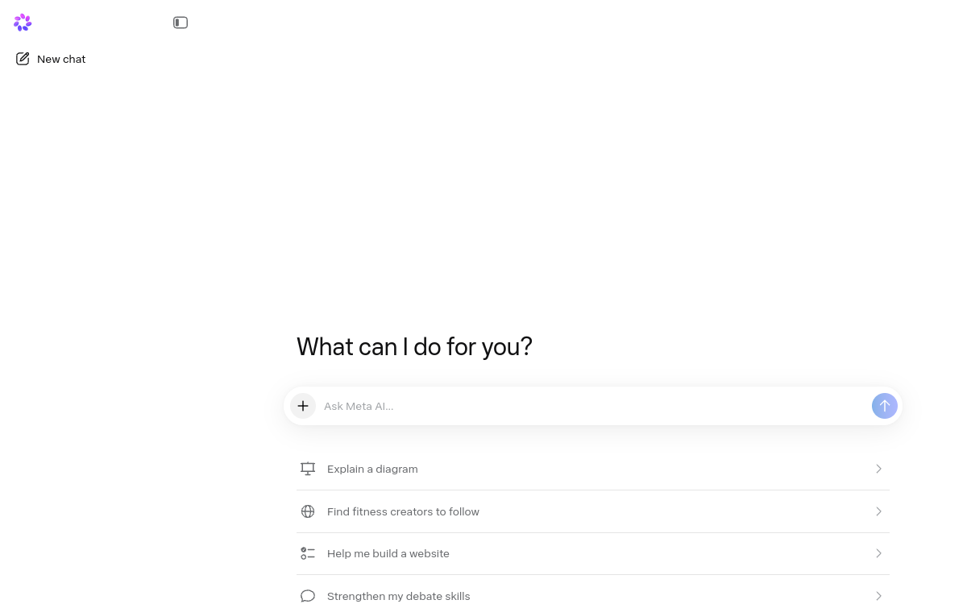Image resolution: width=967 pixels, height=604 pixels.
Task: Click the Meta AI logo icon
Action: point(23,23)
